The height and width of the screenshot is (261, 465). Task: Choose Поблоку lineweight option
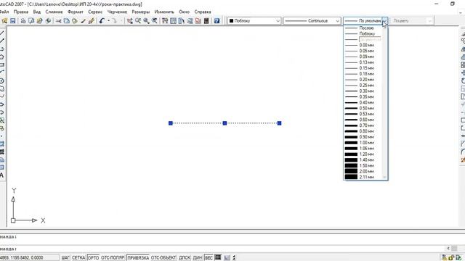point(363,34)
